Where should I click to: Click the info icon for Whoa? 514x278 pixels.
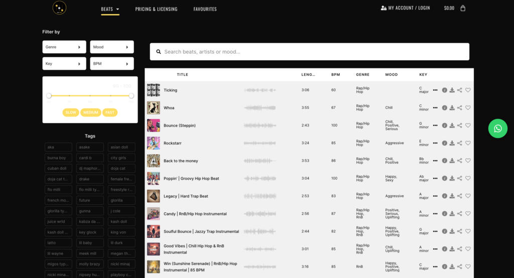click(444, 108)
